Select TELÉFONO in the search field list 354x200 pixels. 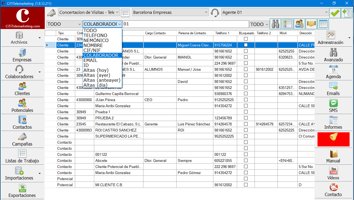[x=102, y=35]
